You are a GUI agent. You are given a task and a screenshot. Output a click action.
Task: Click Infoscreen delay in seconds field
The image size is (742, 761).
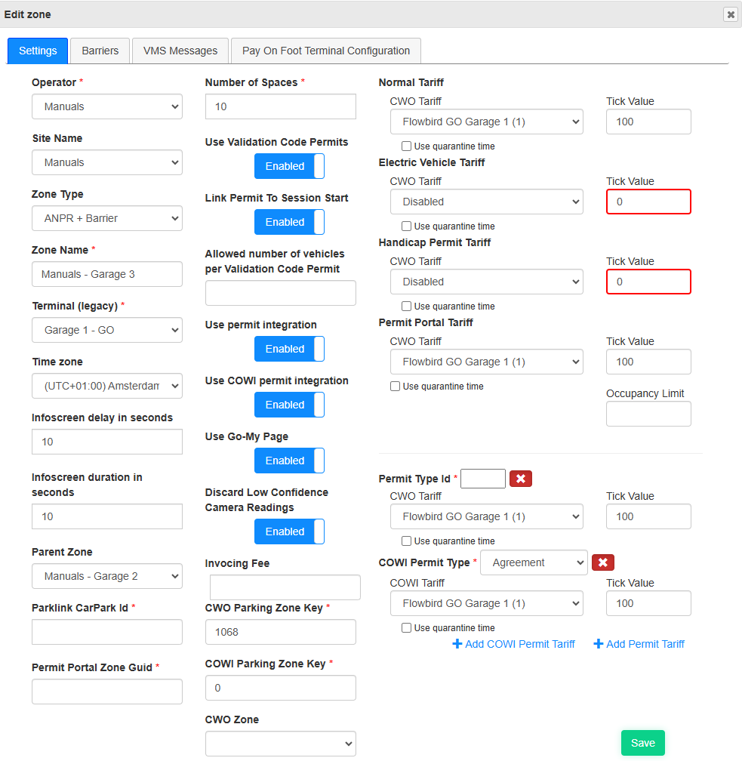[107, 442]
